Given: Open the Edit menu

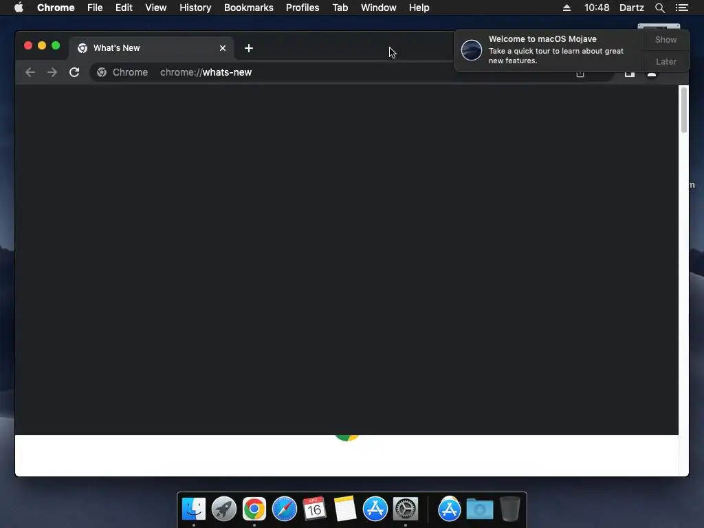Looking at the screenshot, I should click(x=124, y=8).
